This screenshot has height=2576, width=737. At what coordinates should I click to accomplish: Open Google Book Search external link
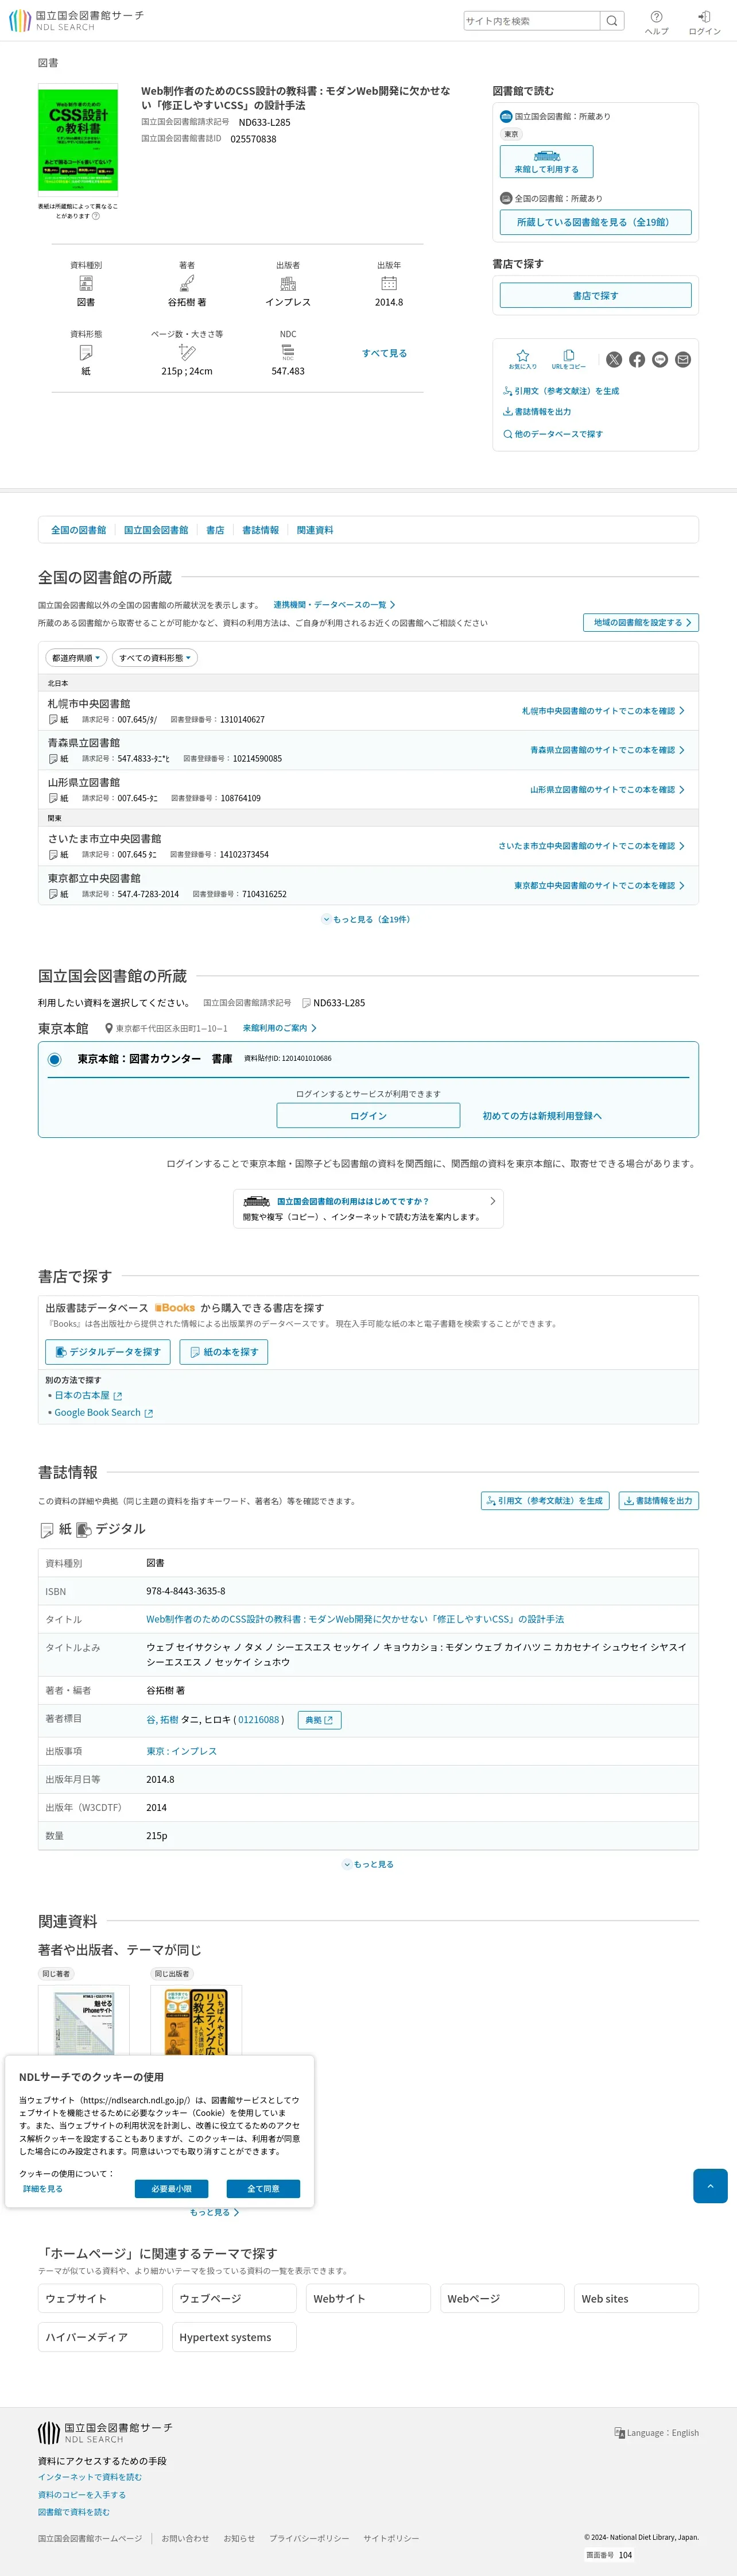click(x=104, y=1413)
